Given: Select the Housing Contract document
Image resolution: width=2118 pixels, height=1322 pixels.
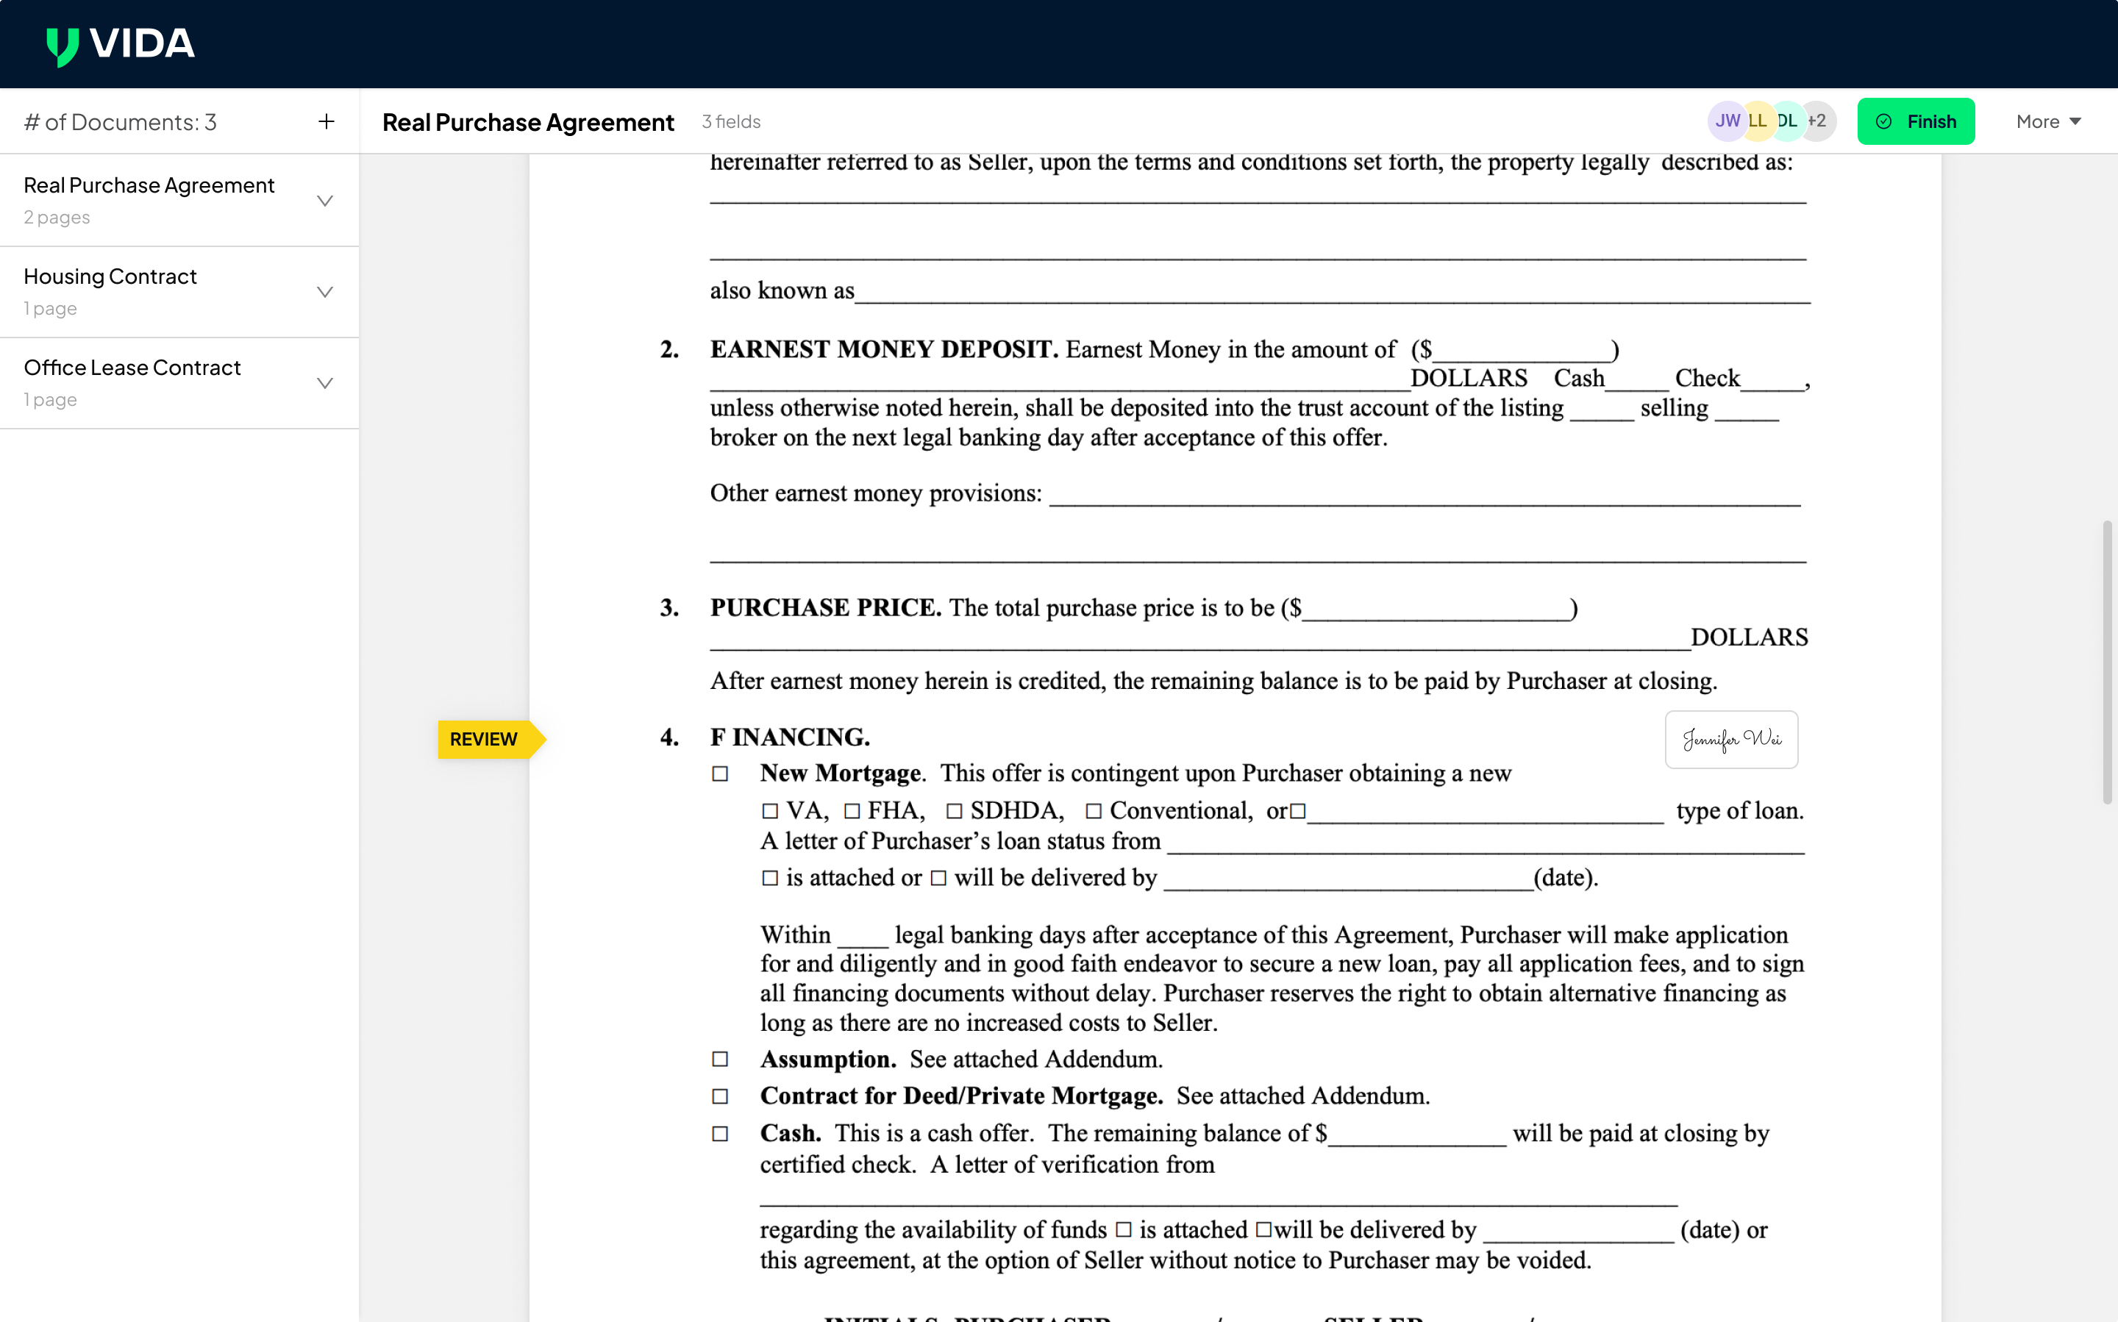Looking at the screenshot, I should (110, 276).
